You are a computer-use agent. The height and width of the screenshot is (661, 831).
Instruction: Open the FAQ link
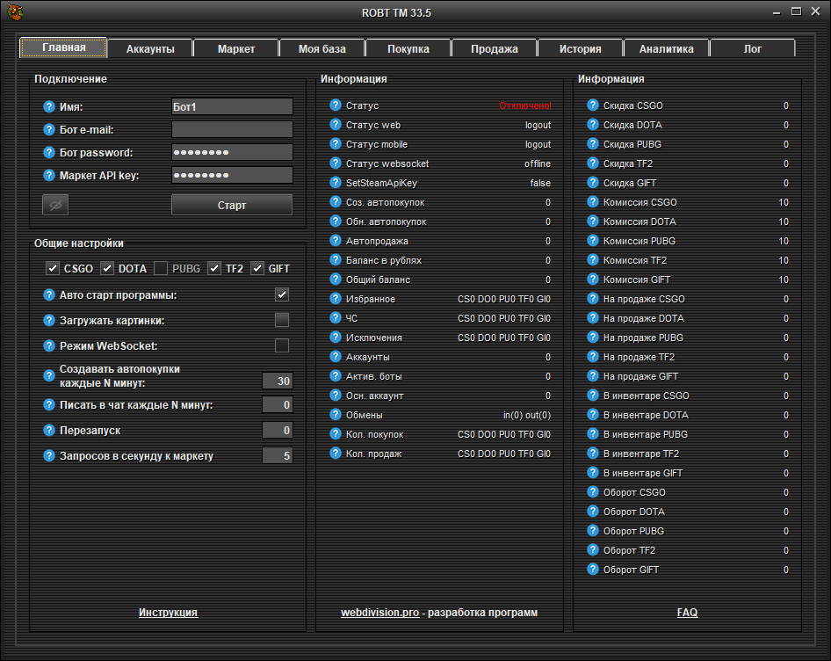687,613
